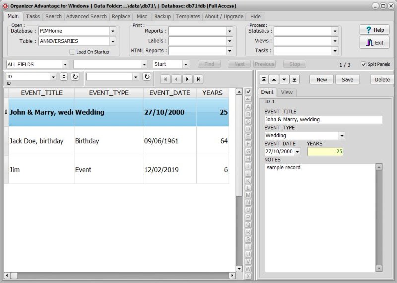Click the Save button
The height and width of the screenshot is (283, 397).
click(347, 80)
